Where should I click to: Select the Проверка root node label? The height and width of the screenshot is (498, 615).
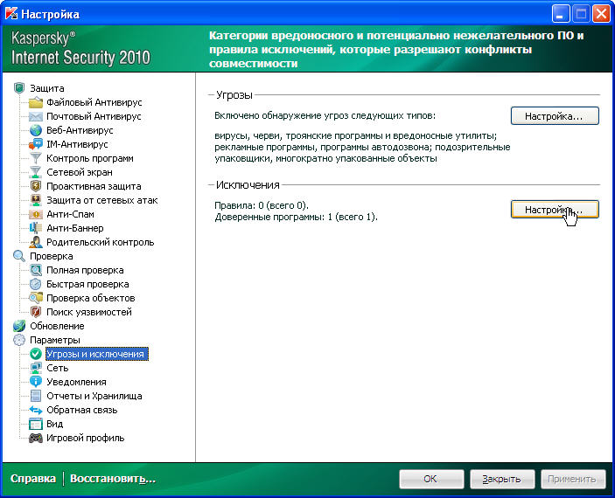coord(52,256)
